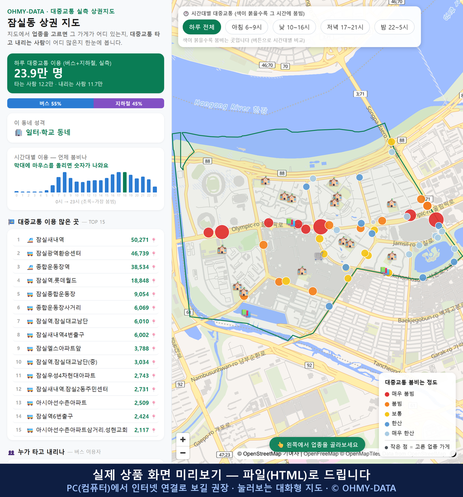
Task: Switch to the 저녁 17~21시 time filter
Action: [345, 27]
